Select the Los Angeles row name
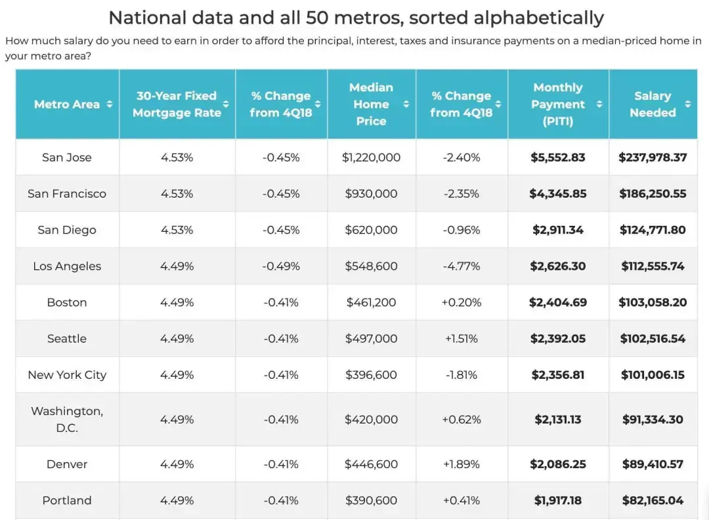The height and width of the screenshot is (520, 709). point(67,266)
